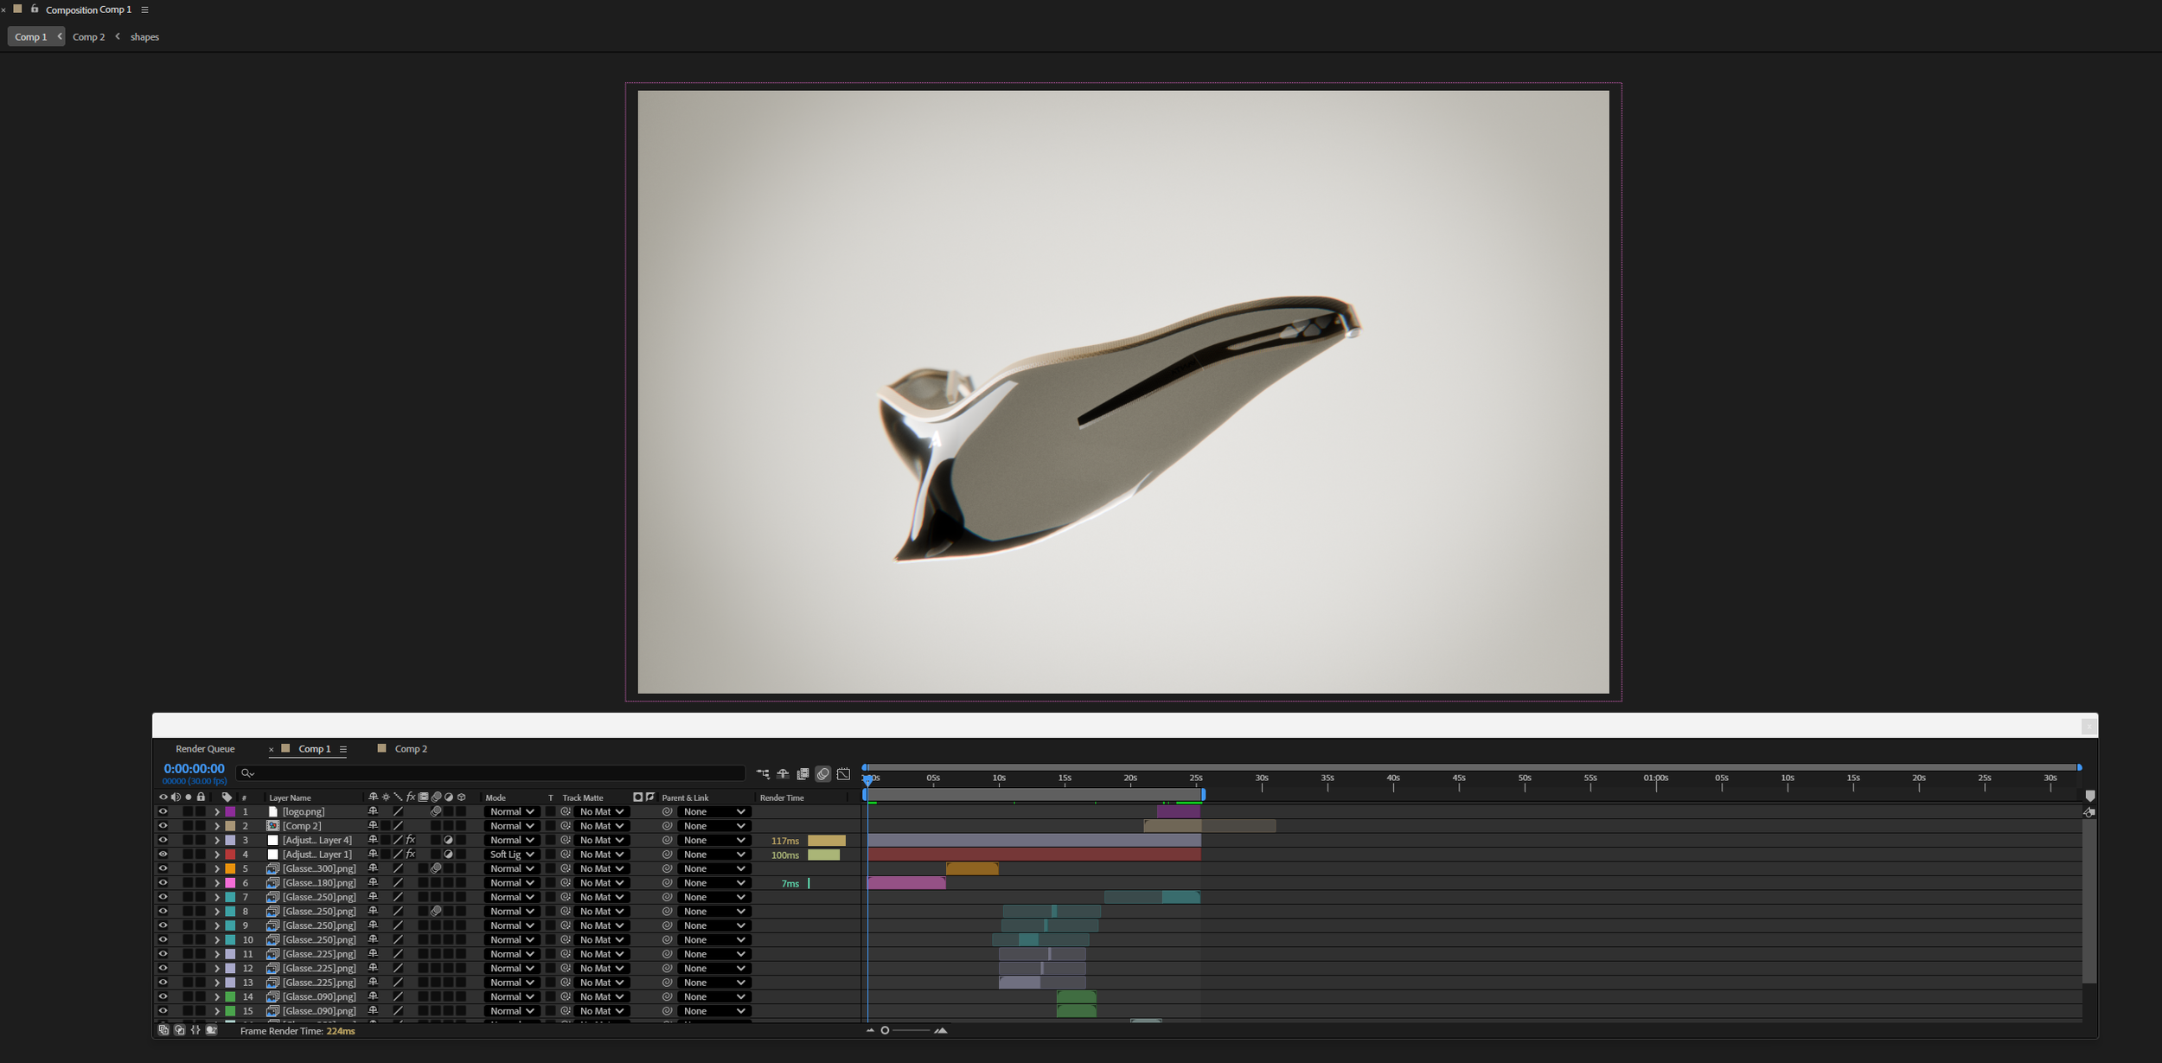
Task: Click parent pick whip for logo.png layer
Action: [667, 811]
